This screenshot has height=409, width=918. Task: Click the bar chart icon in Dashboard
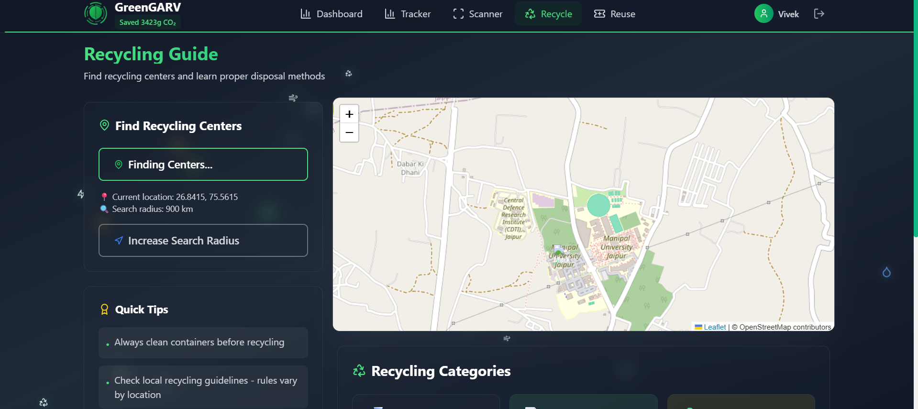[x=306, y=14]
